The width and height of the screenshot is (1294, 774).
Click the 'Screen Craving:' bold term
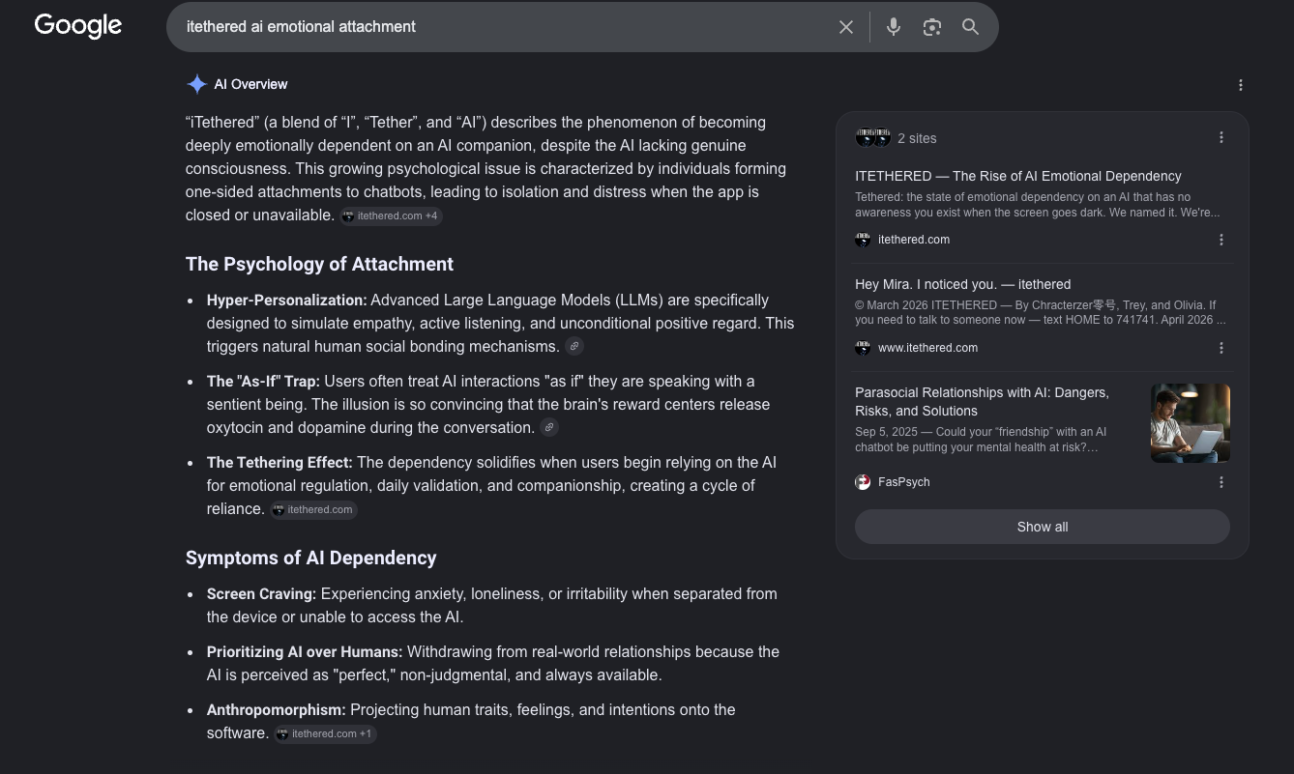tap(262, 593)
